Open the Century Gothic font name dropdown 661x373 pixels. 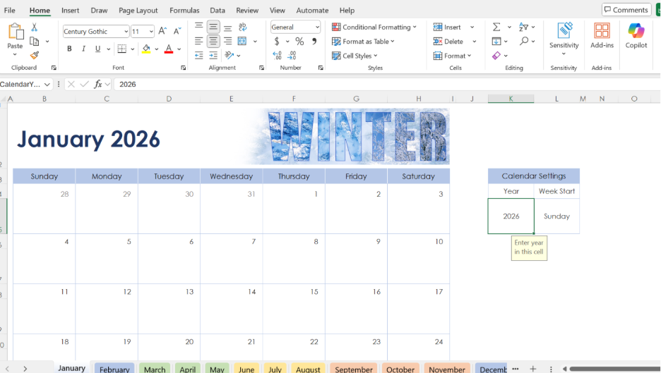pos(126,32)
